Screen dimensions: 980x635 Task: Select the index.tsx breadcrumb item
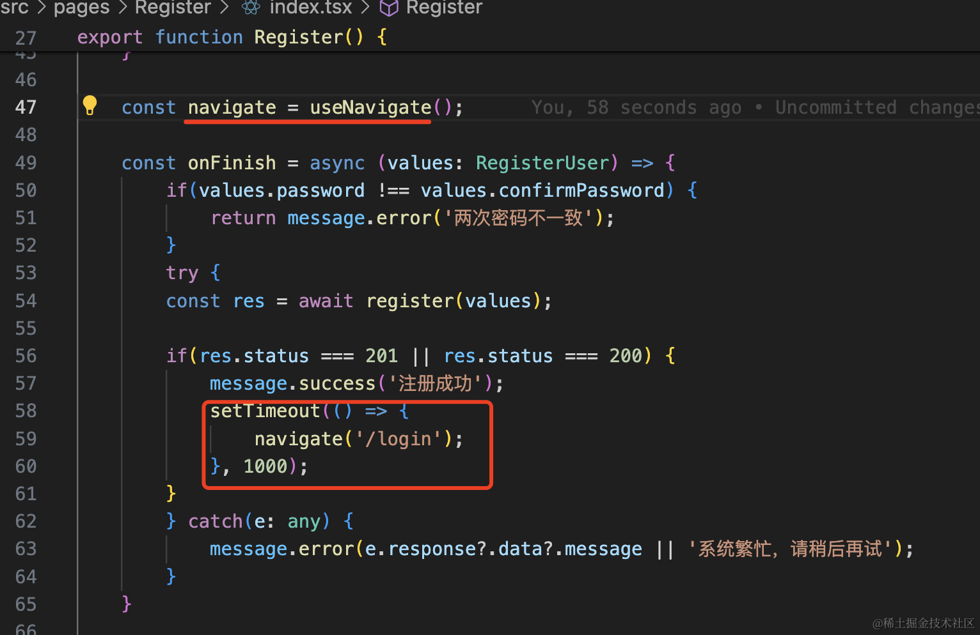pyautogui.click(x=311, y=8)
